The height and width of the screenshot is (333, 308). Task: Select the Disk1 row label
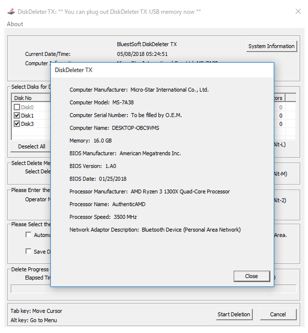point(27,116)
